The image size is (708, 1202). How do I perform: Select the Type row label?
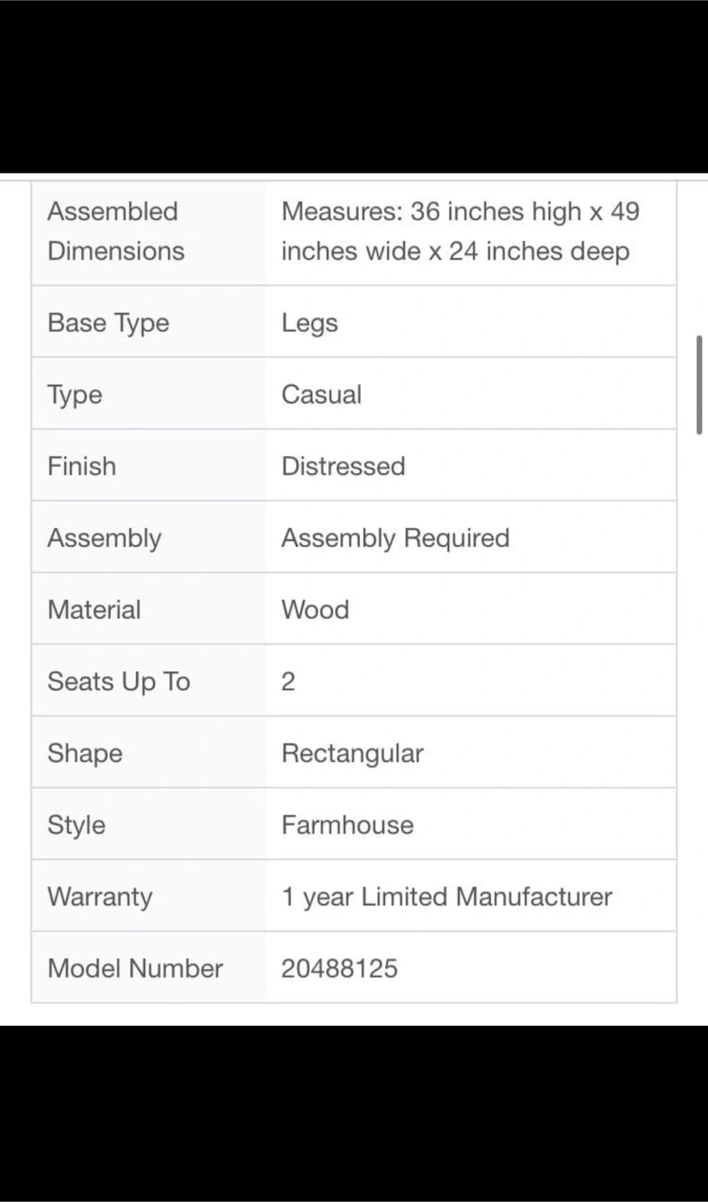75,395
